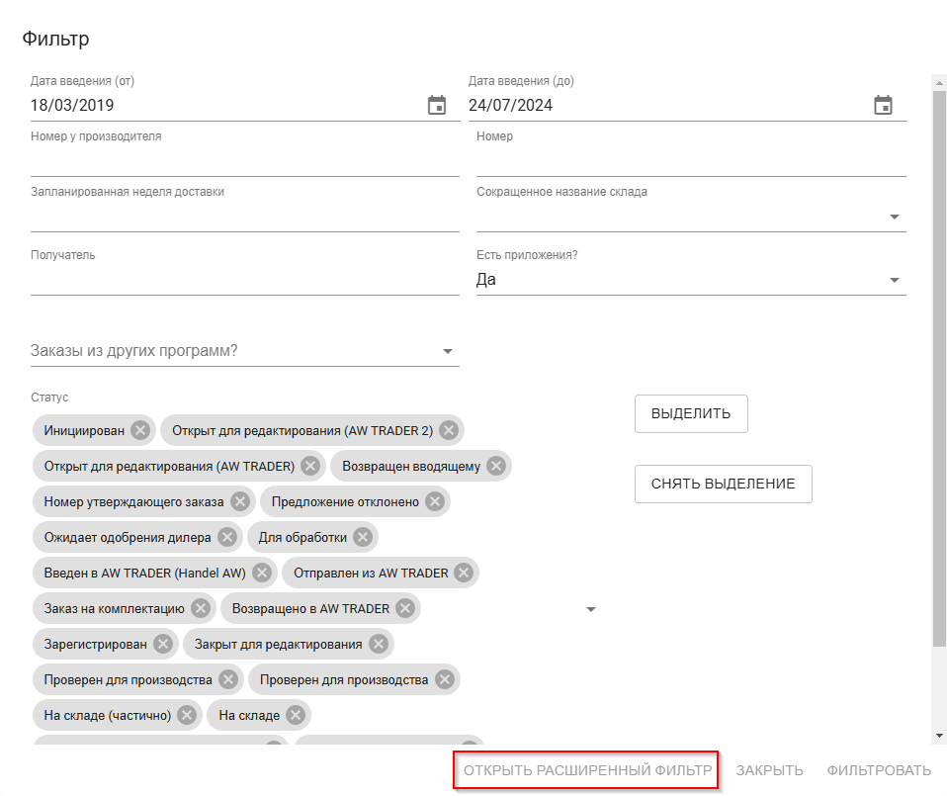The height and width of the screenshot is (796, 947).
Task: Expand 'Сокращенное название склада' dropdown
Action: point(894,217)
